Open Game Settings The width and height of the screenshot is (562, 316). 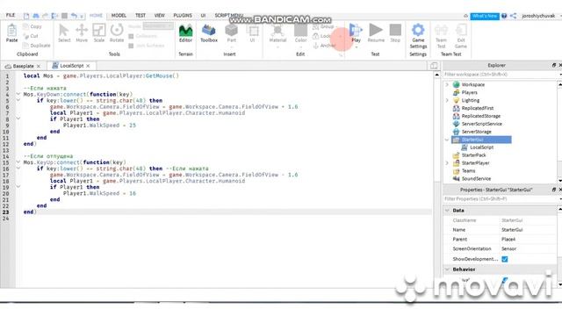(x=418, y=36)
